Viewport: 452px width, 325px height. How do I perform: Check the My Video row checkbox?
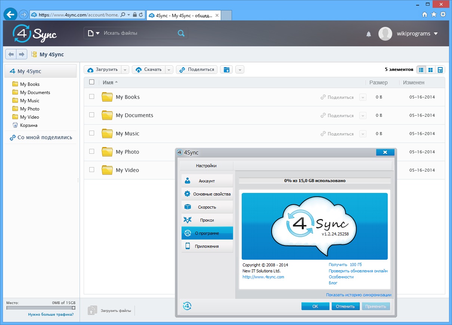pos(92,170)
